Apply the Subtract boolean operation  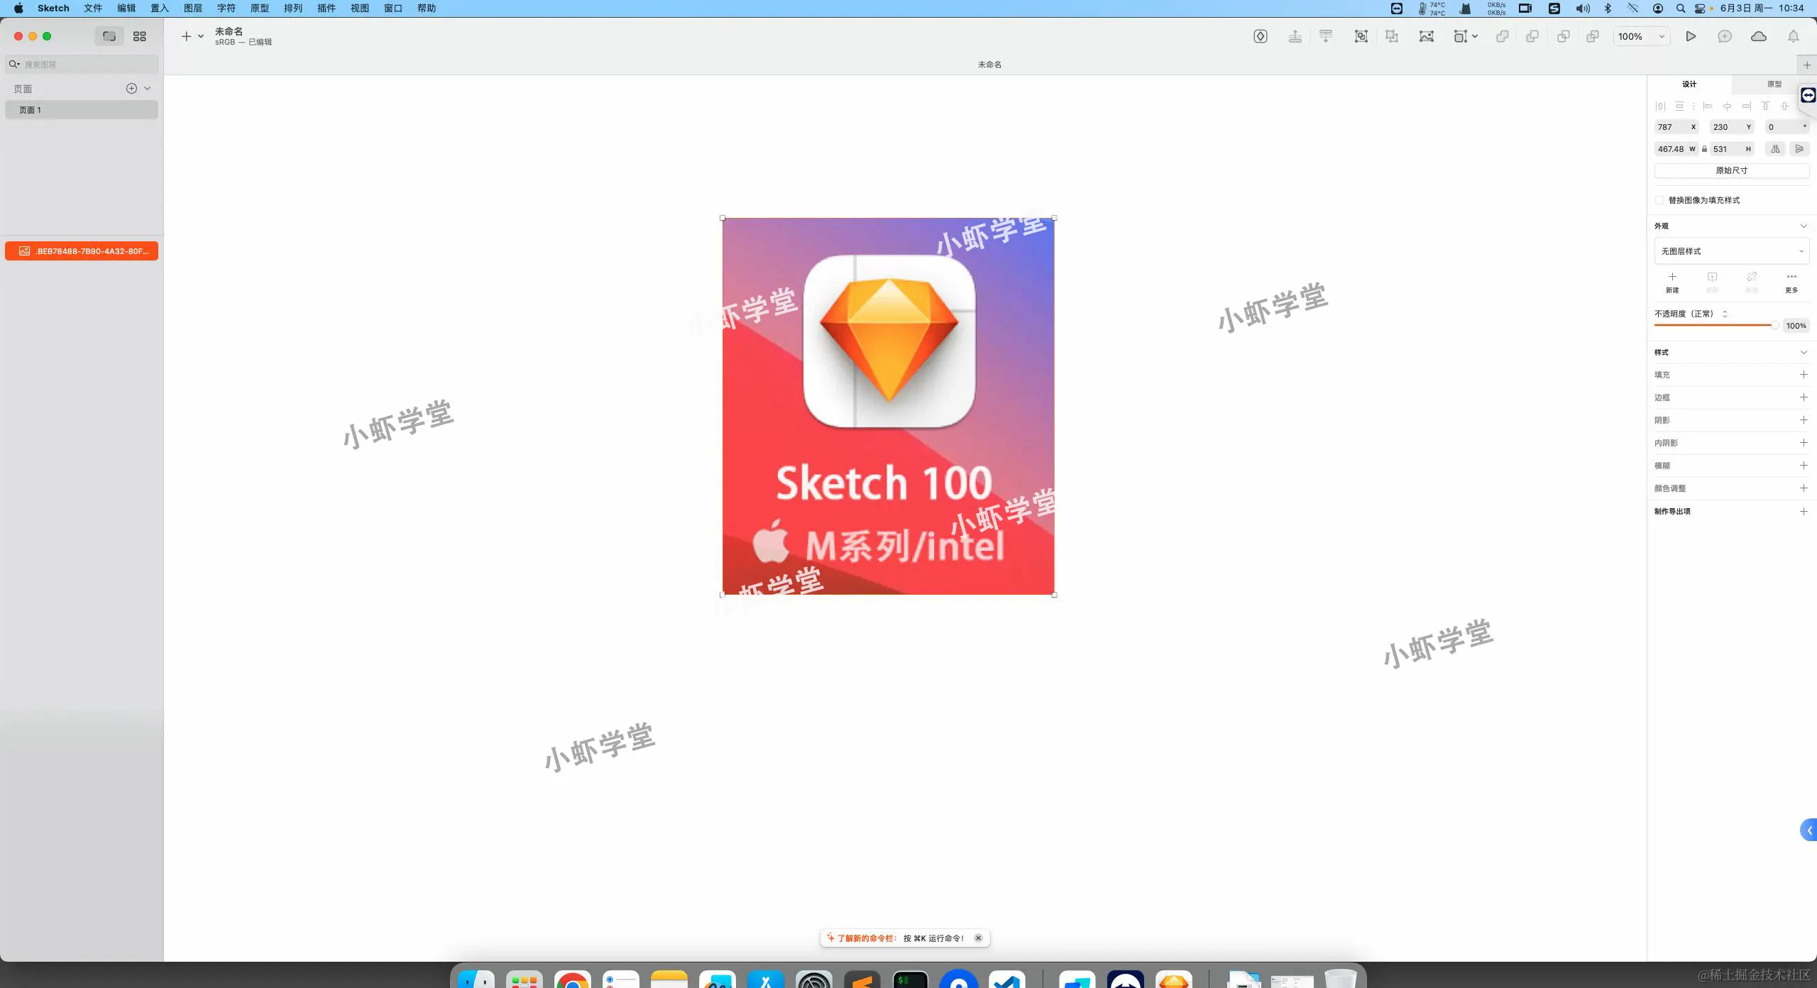click(x=1533, y=36)
